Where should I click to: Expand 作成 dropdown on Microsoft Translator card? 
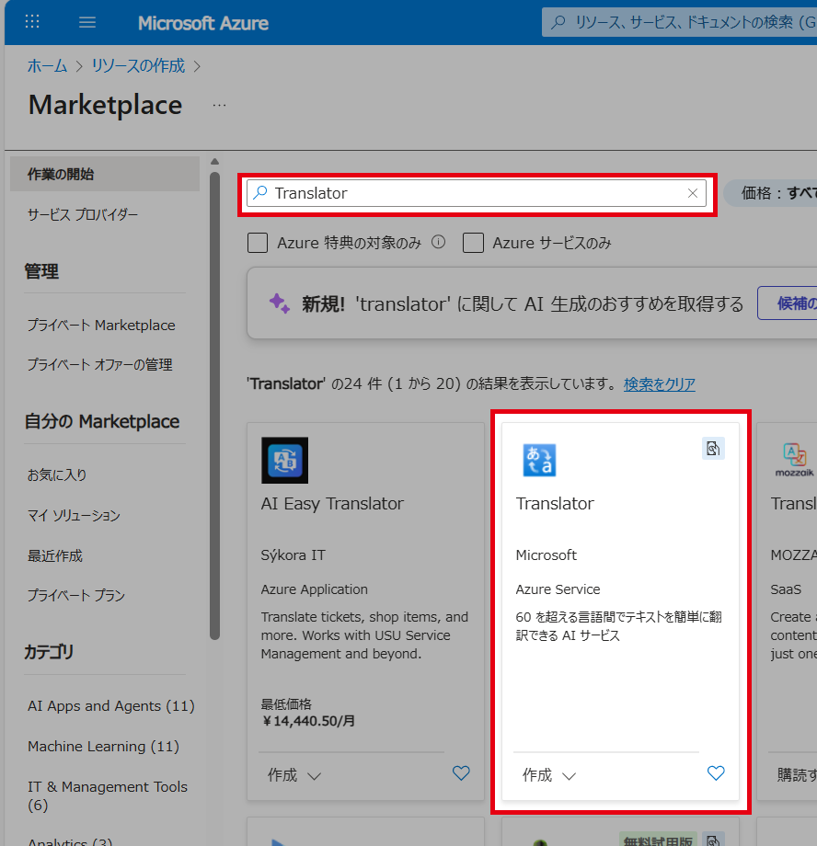pos(549,775)
